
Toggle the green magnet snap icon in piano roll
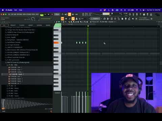pos(59,22)
